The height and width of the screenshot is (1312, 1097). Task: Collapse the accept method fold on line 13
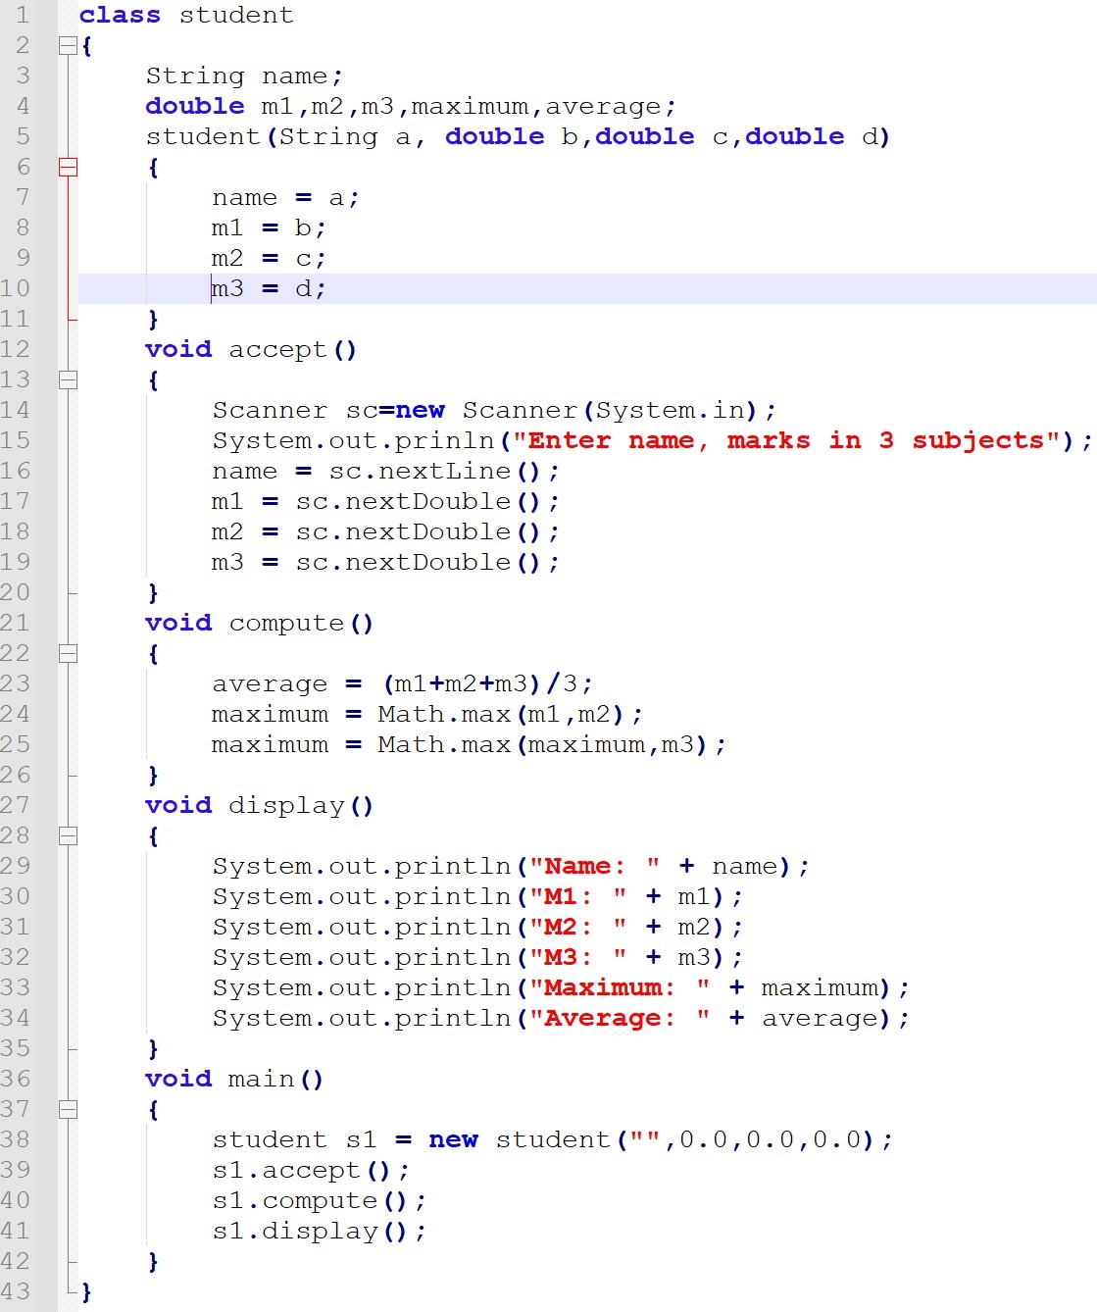pos(68,379)
